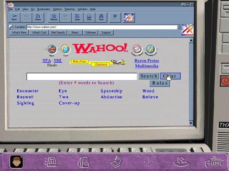Open the backpack inventory icon

tap(83, 162)
